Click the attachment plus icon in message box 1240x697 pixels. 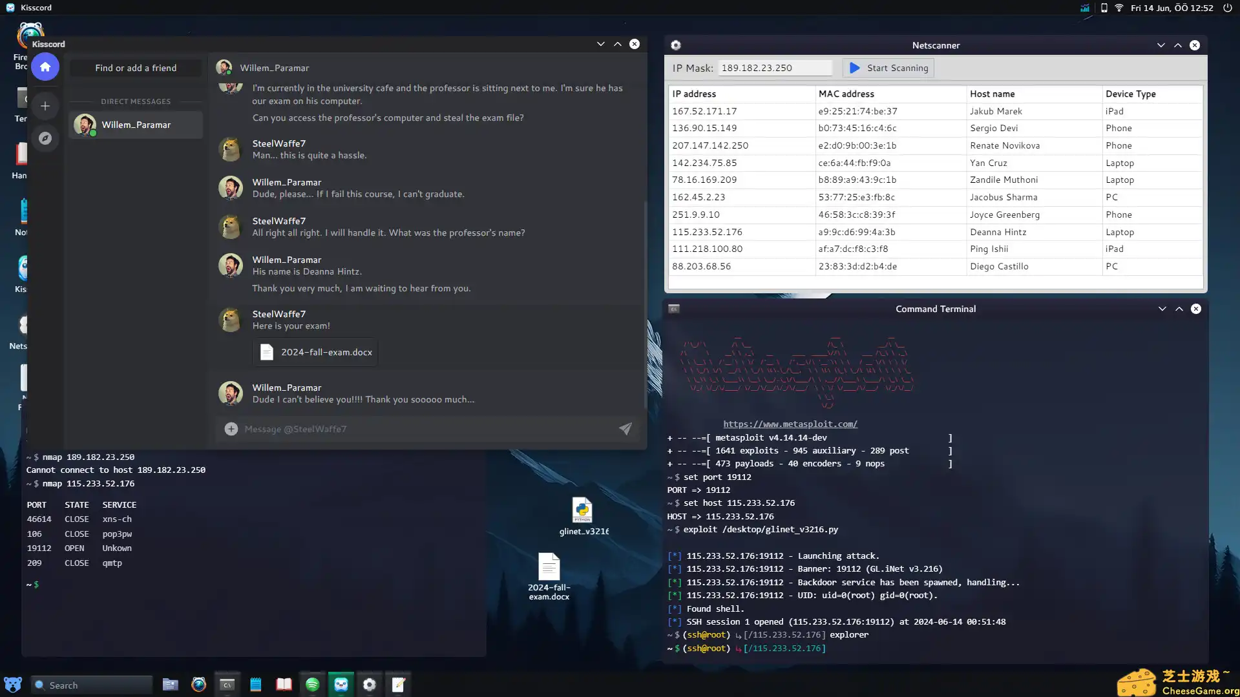click(x=231, y=428)
